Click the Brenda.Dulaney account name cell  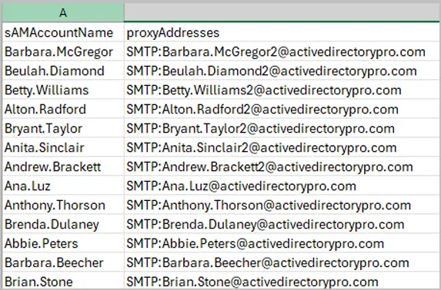point(63,223)
